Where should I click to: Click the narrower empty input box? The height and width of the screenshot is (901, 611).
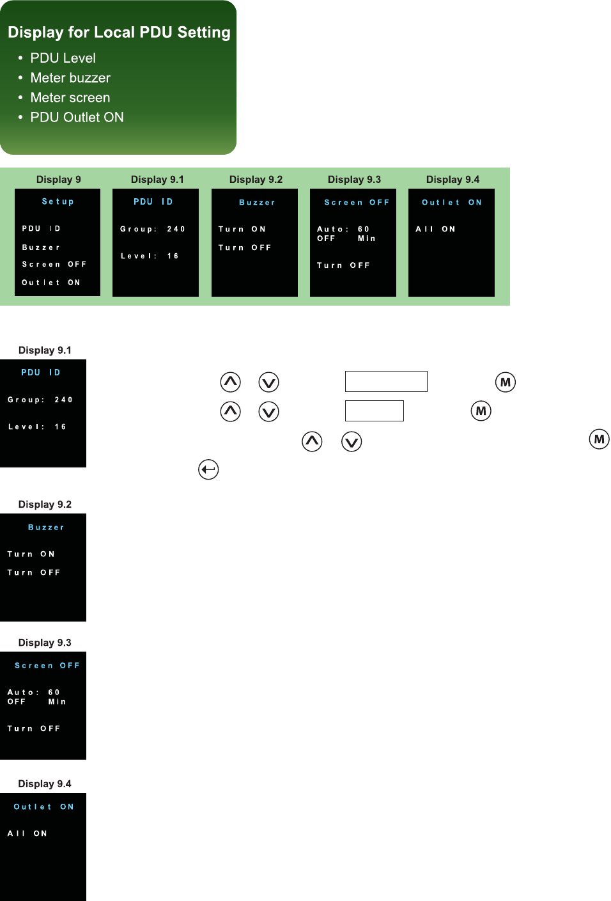coord(374,411)
